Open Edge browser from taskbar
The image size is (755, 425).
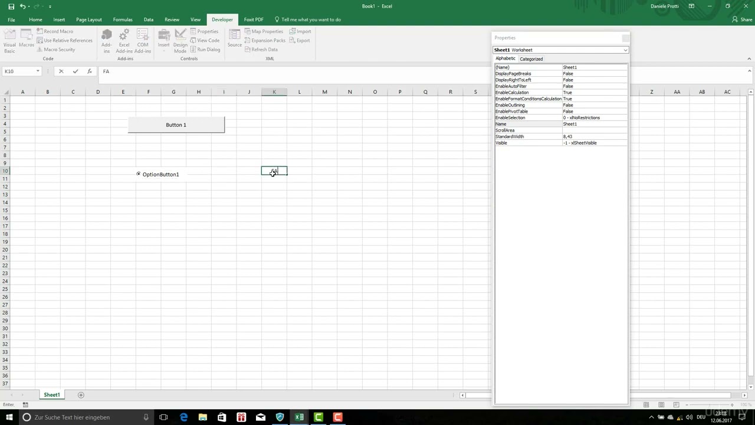tap(183, 417)
